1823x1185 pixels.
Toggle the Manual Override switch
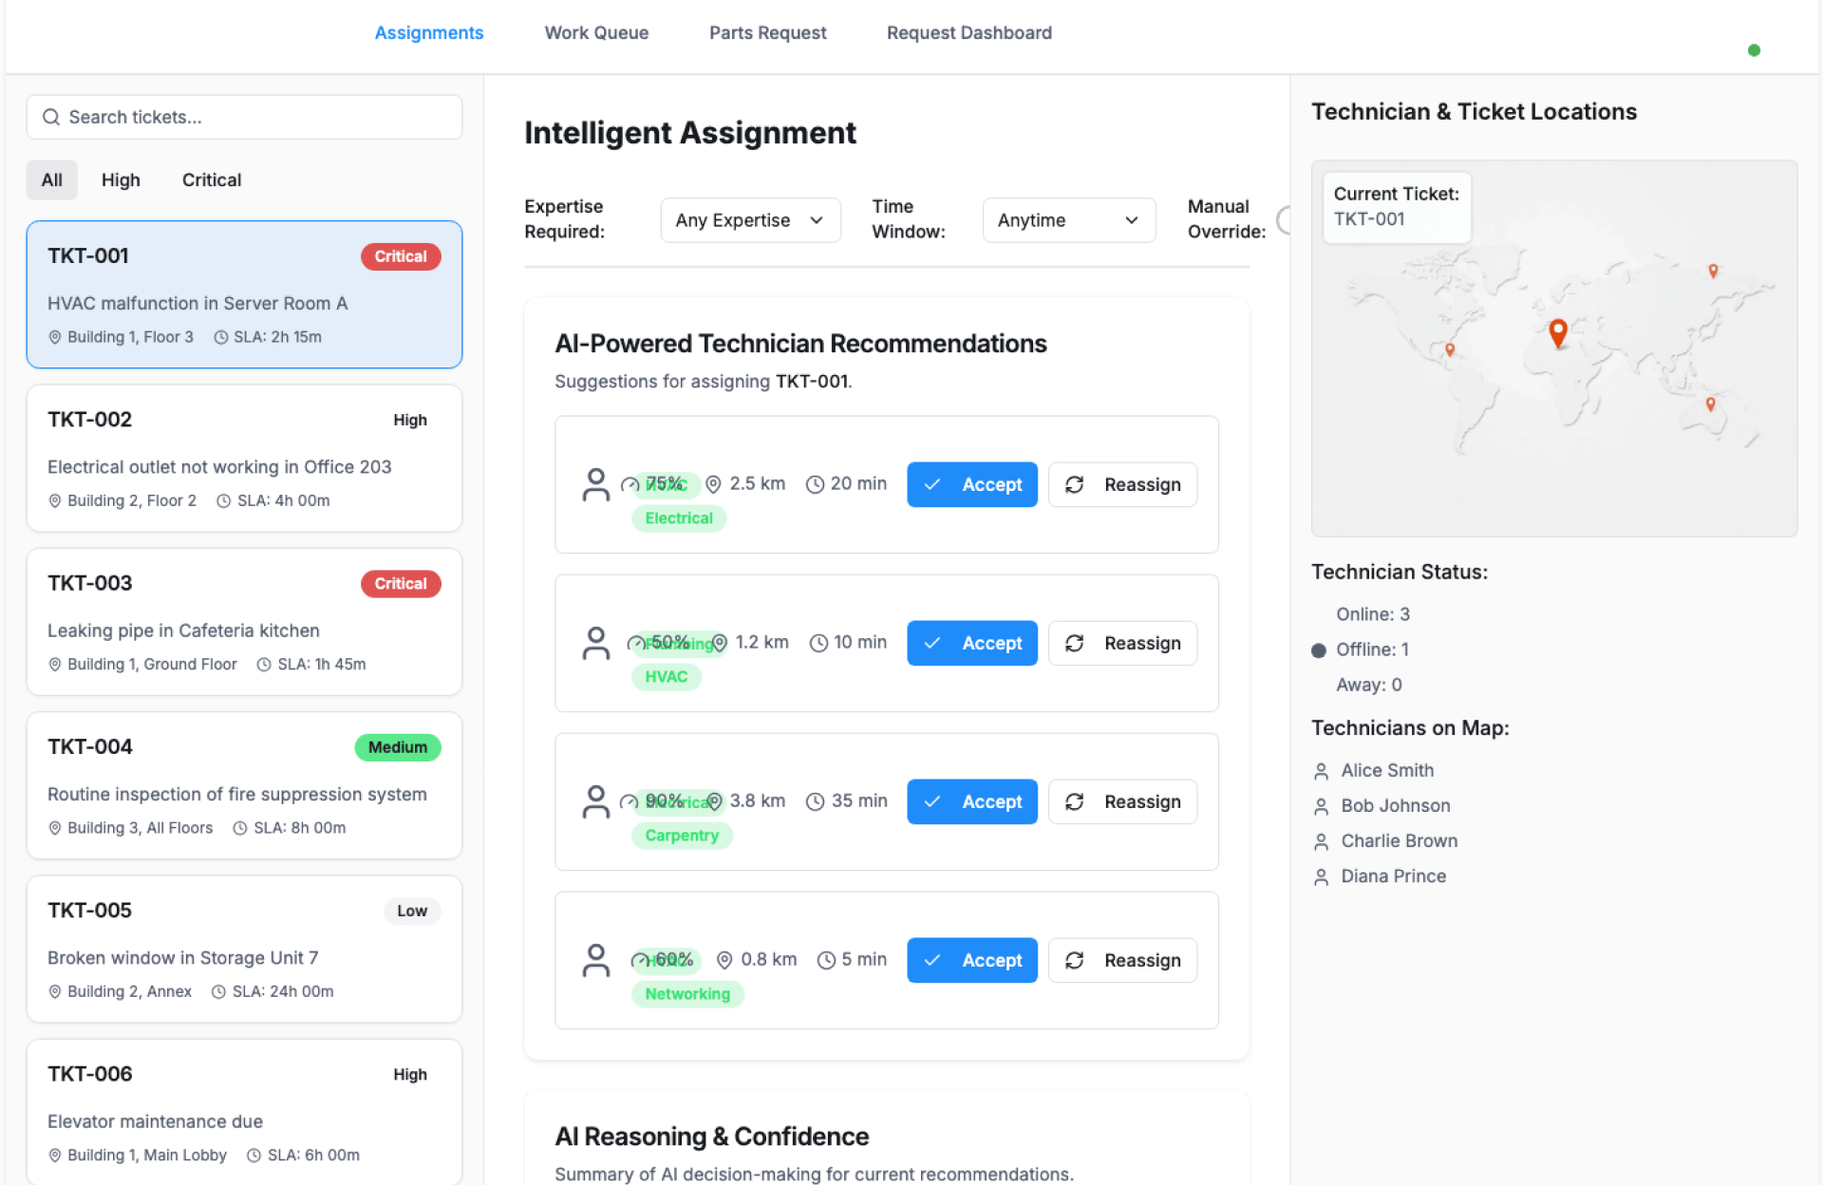1284,220
